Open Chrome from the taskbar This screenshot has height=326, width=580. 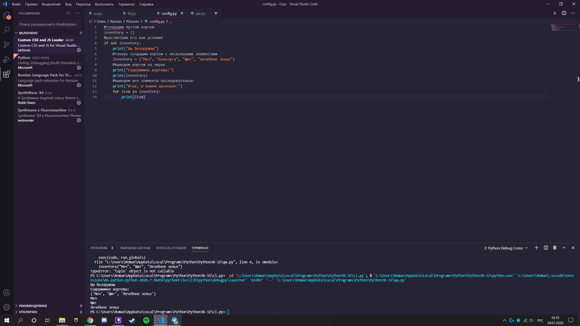pyautogui.click(x=90, y=320)
